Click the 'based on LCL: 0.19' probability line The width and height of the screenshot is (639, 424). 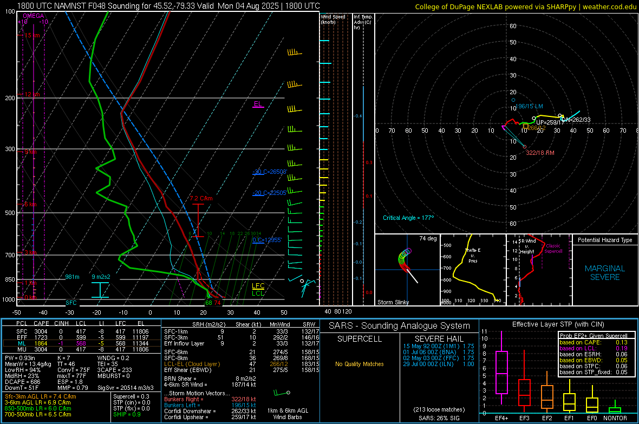[x=594, y=348]
